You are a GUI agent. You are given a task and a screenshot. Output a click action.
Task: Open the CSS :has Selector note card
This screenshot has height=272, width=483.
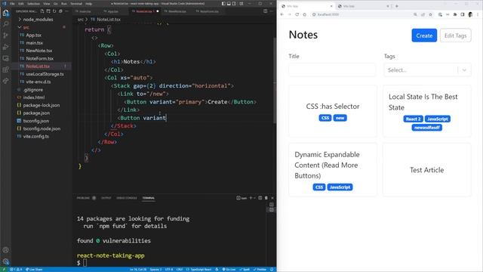(333, 111)
